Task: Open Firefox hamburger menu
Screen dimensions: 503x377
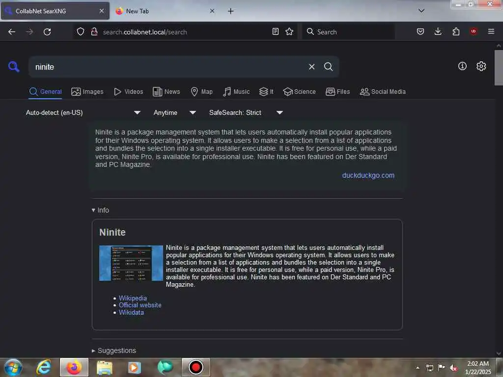Action: 491,31
